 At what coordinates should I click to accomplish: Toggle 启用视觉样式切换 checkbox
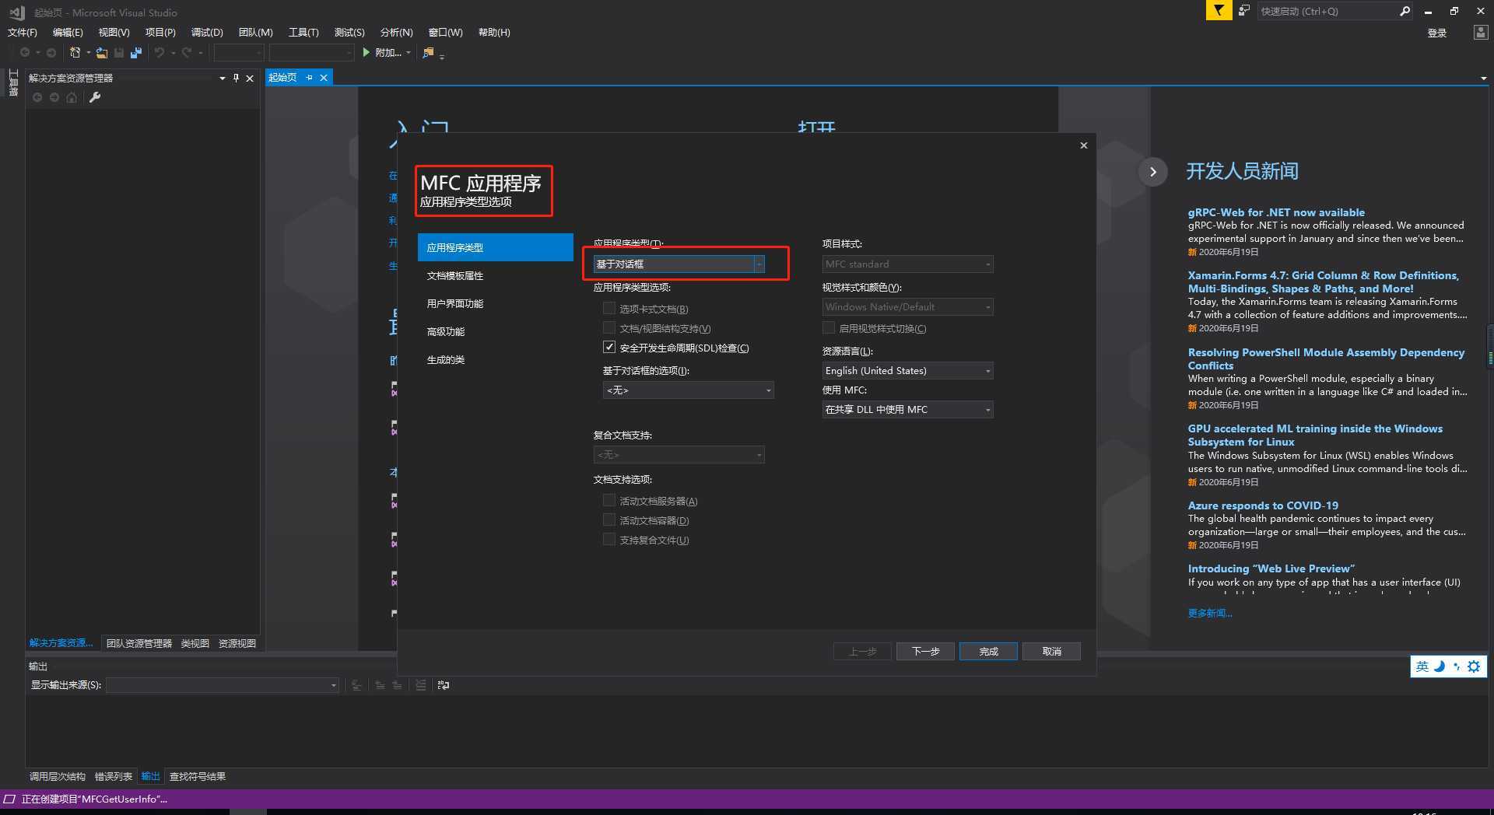829,328
